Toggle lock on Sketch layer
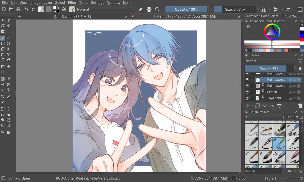This screenshot has height=182, width=304. pyautogui.click(x=290, y=92)
